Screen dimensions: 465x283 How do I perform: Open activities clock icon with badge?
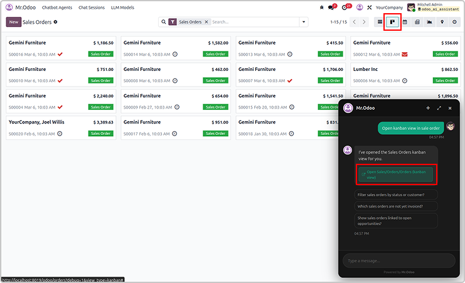[345, 8]
